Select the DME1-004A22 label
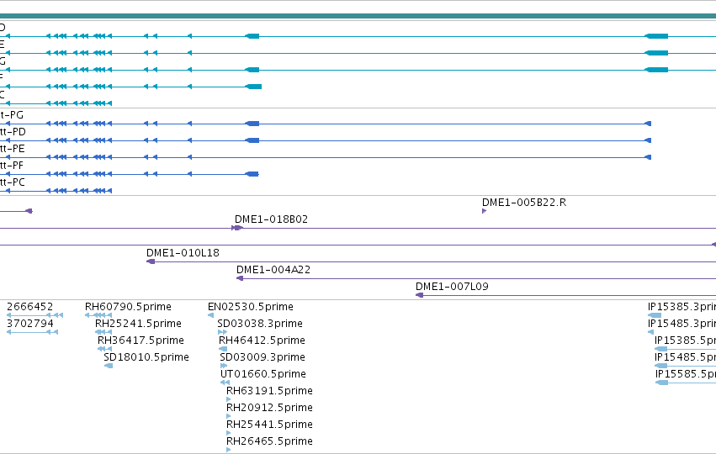Viewport: 716px width, 454px height. (x=273, y=270)
